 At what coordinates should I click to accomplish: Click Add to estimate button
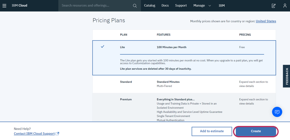212,131
